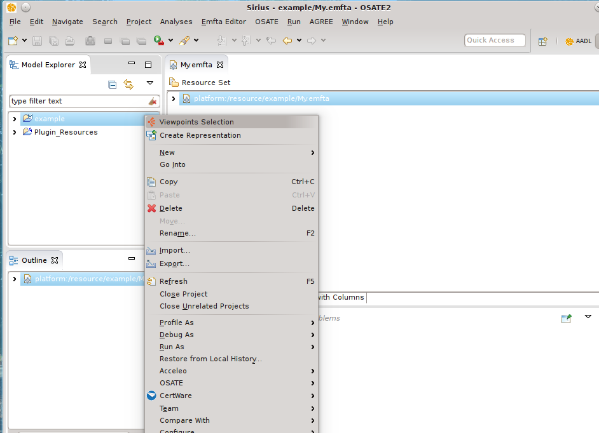The image size is (599, 433).
Task: Choose Go Into in context menu
Action: (231, 165)
